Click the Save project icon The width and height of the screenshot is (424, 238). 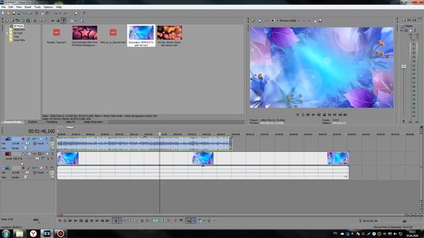tap(14, 13)
